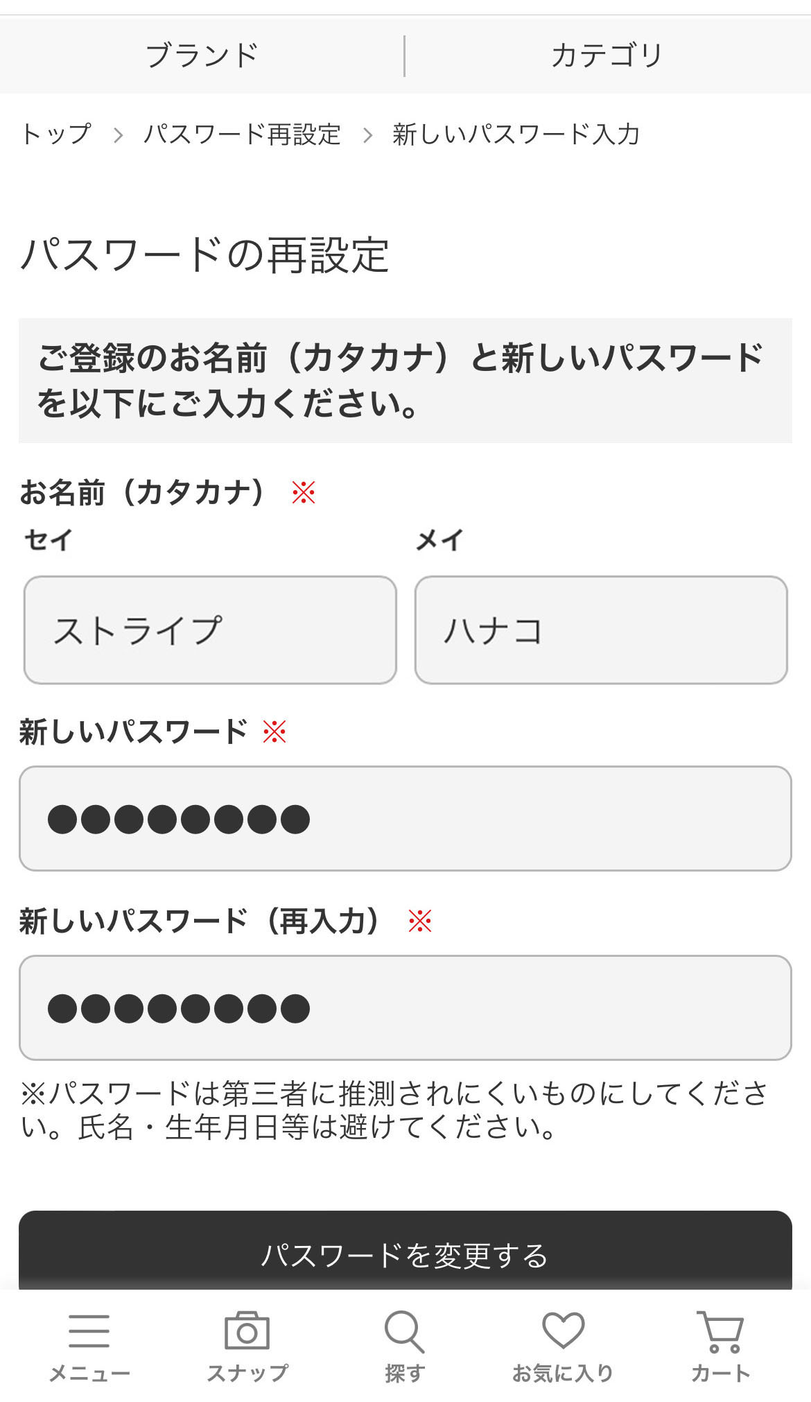Tap the メニュー label in bottom bar
This screenshot has height=1402, width=811.
[x=89, y=1373]
